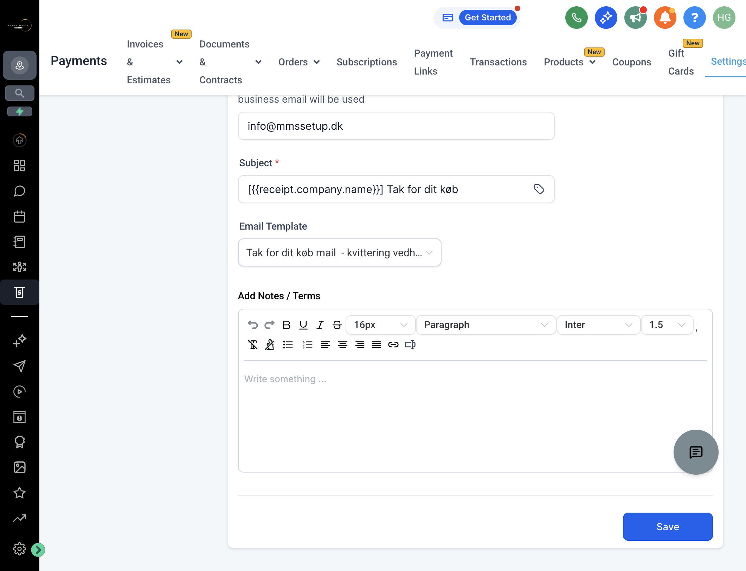This screenshot has width=746, height=571.
Task: Open merge tag picker in Subject field
Action: pyautogui.click(x=539, y=189)
